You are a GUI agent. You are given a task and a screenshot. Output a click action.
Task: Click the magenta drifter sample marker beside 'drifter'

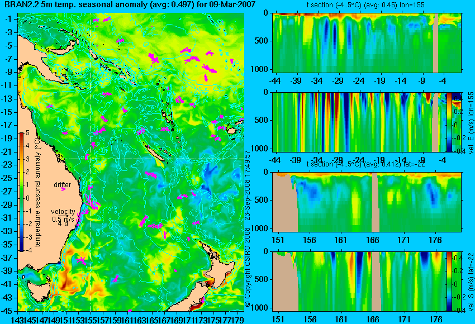pyautogui.click(x=63, y=189)
